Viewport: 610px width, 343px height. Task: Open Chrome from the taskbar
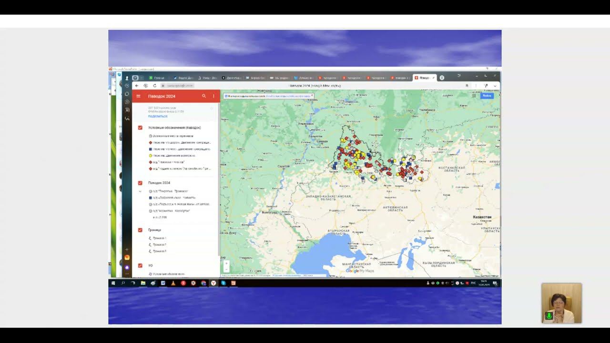(203, 283)
